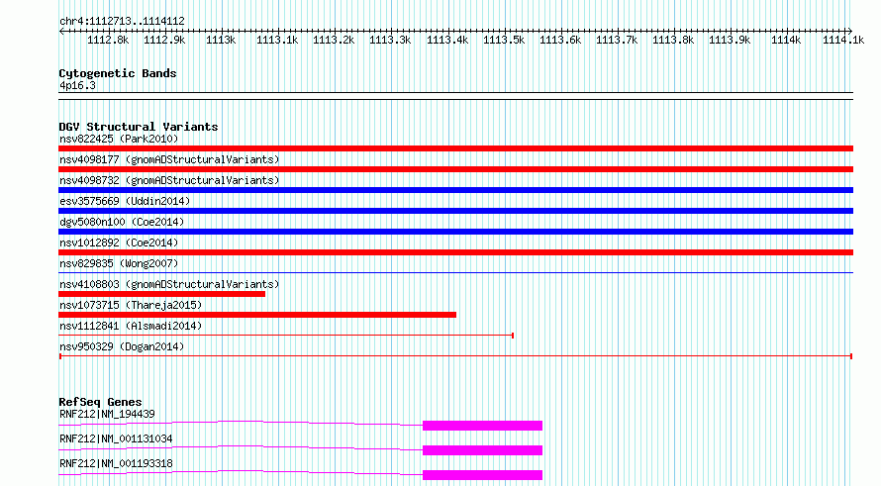Open the first nsv4098177 (gnomADStructuralVariants) label
Image resolution: width=881 pixels, height=486 pixels.
coord(169,159)
